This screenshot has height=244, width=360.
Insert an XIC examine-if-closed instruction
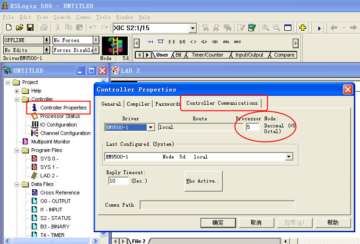[x=171, y=42]
